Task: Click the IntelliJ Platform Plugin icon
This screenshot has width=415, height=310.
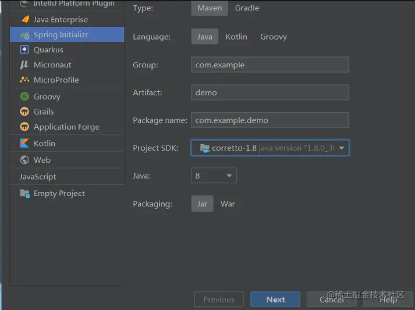Action: [x=24, y=3]
